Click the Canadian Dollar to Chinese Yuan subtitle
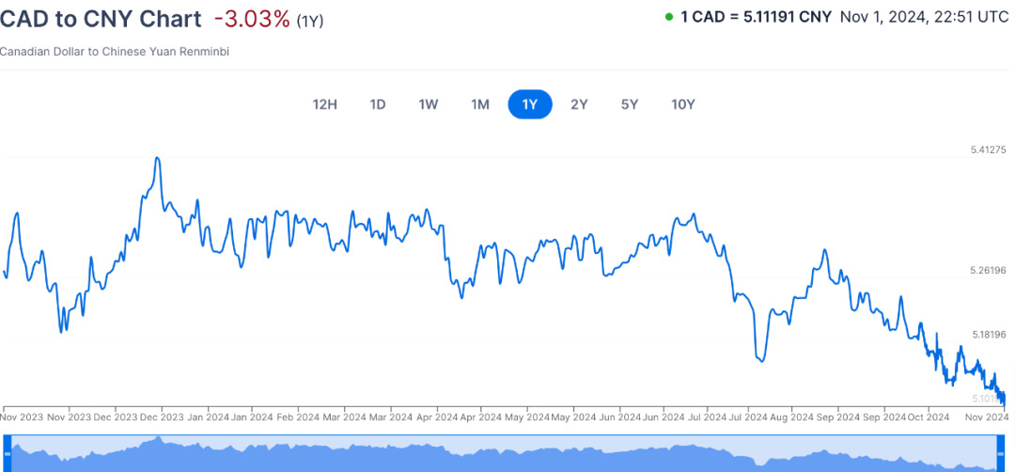1015x472 pixels. tap(115, 52)
